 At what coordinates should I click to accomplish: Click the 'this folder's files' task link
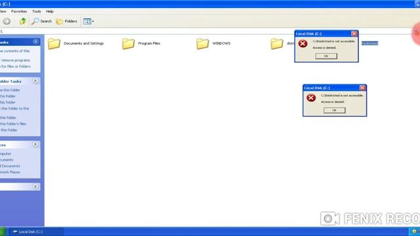point(13,124)
